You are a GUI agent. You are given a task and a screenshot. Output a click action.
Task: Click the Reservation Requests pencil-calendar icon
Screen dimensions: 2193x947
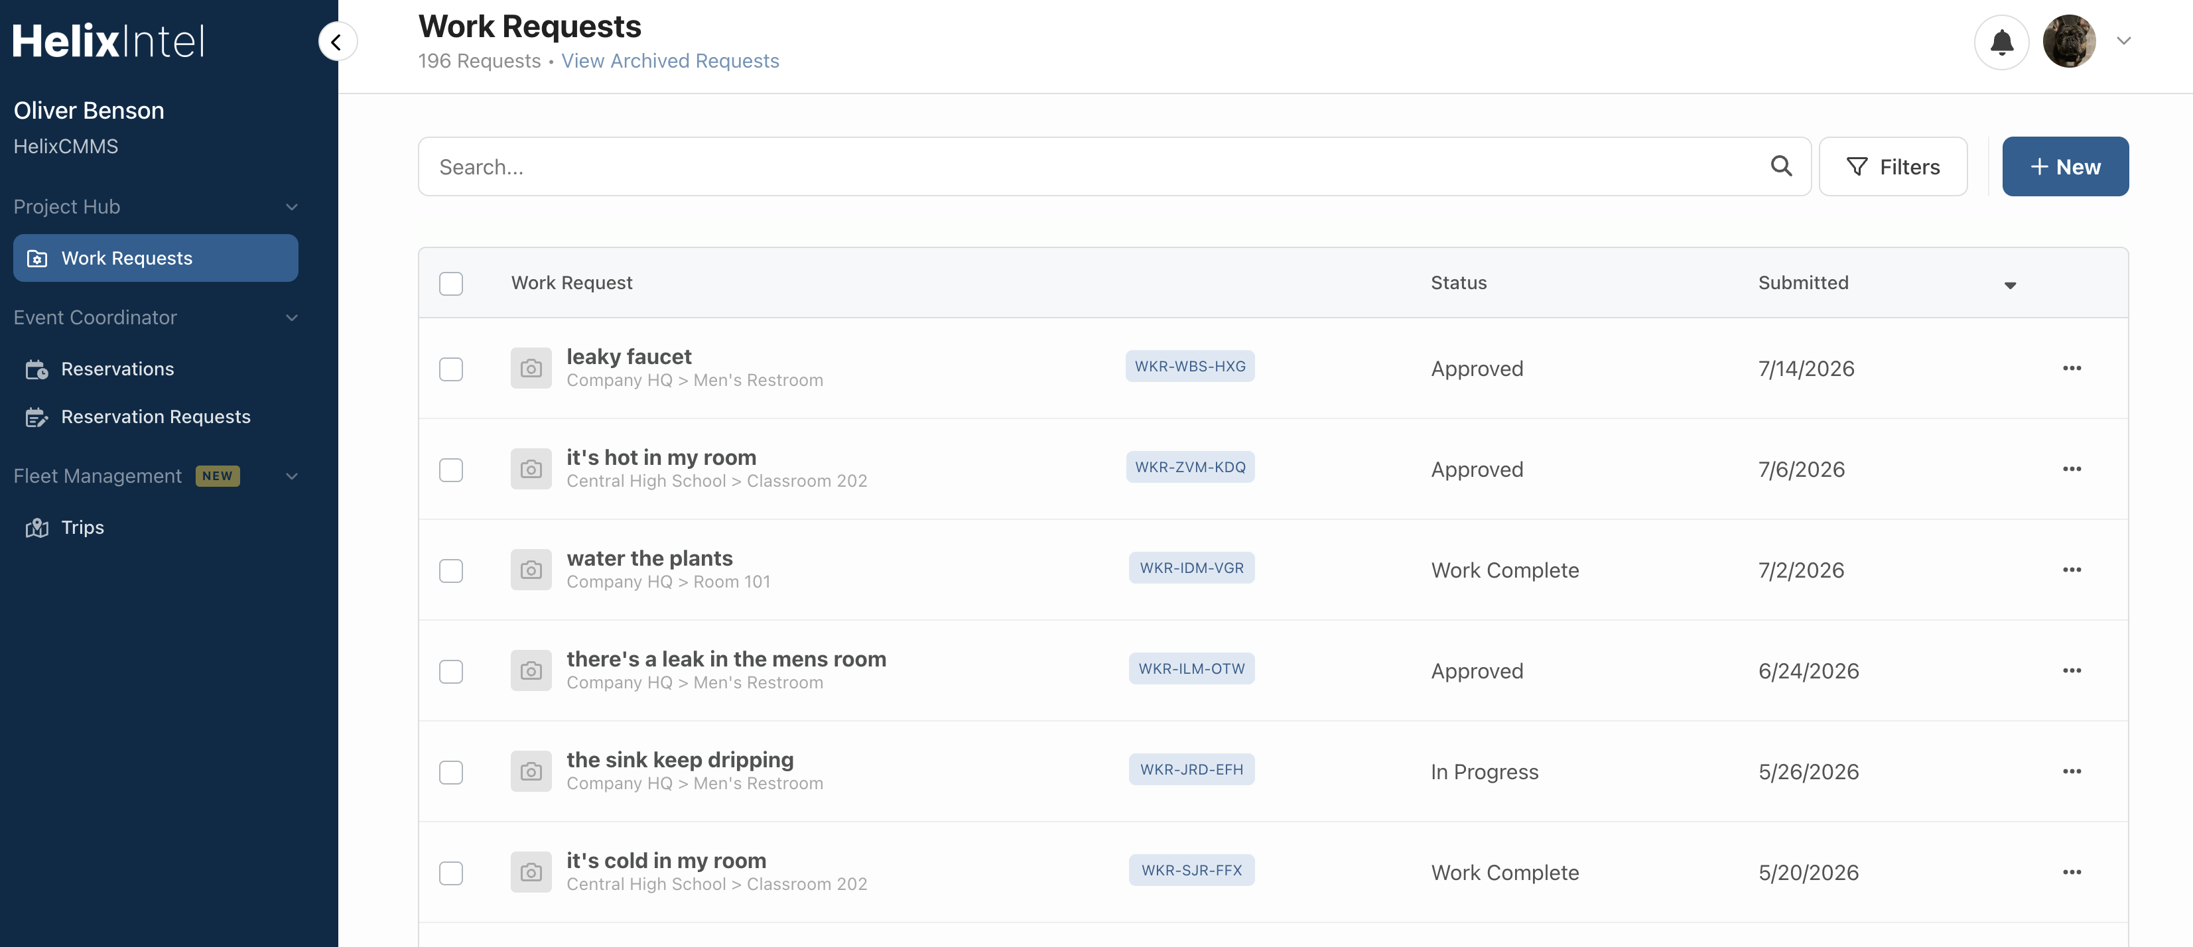coord(36,417)
